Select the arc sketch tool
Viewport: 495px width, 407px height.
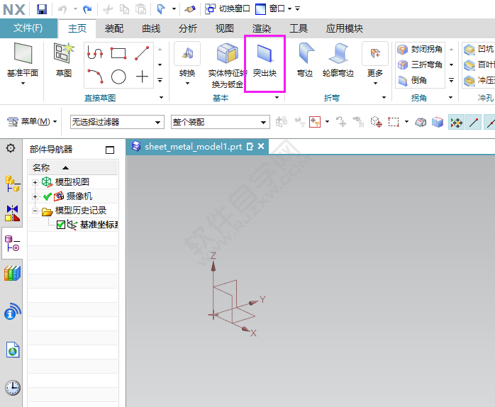95,76
